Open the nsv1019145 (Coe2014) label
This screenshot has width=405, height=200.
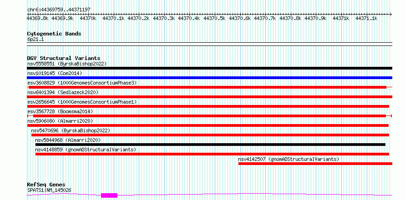[55, 73]
